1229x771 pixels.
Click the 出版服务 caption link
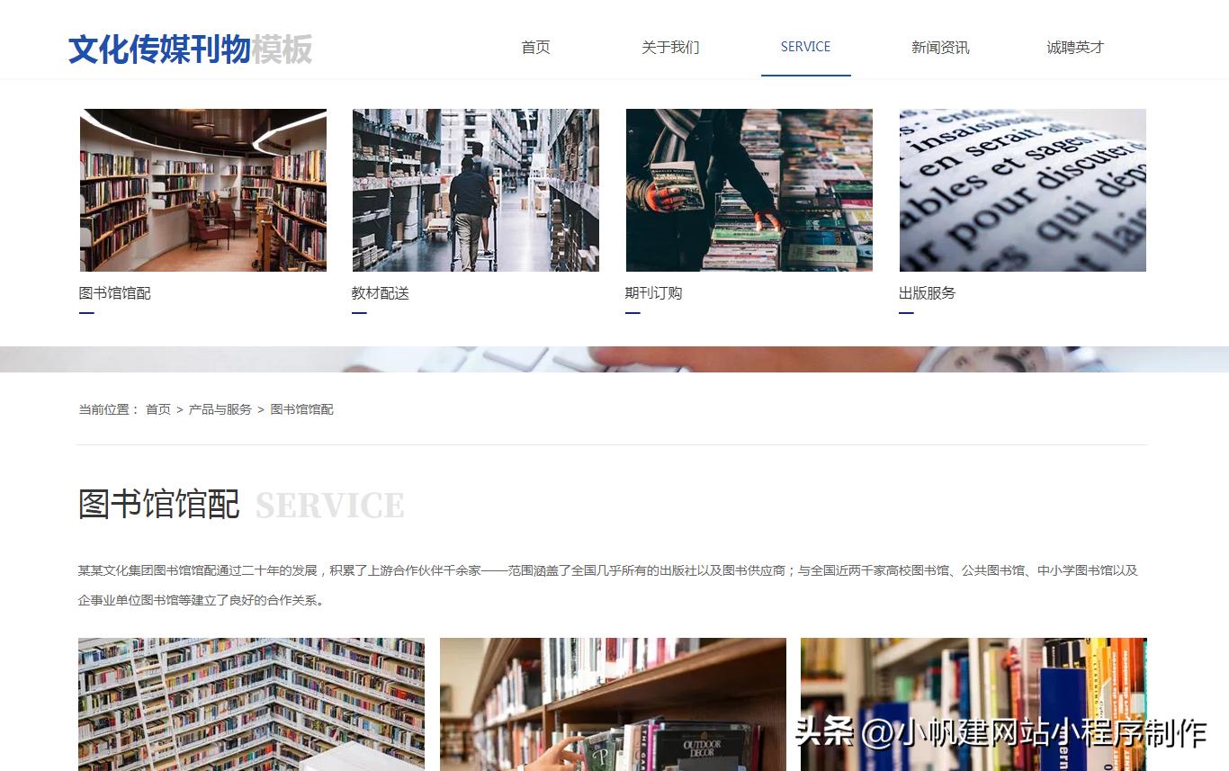pyautogui.click(x=927, y=291)
